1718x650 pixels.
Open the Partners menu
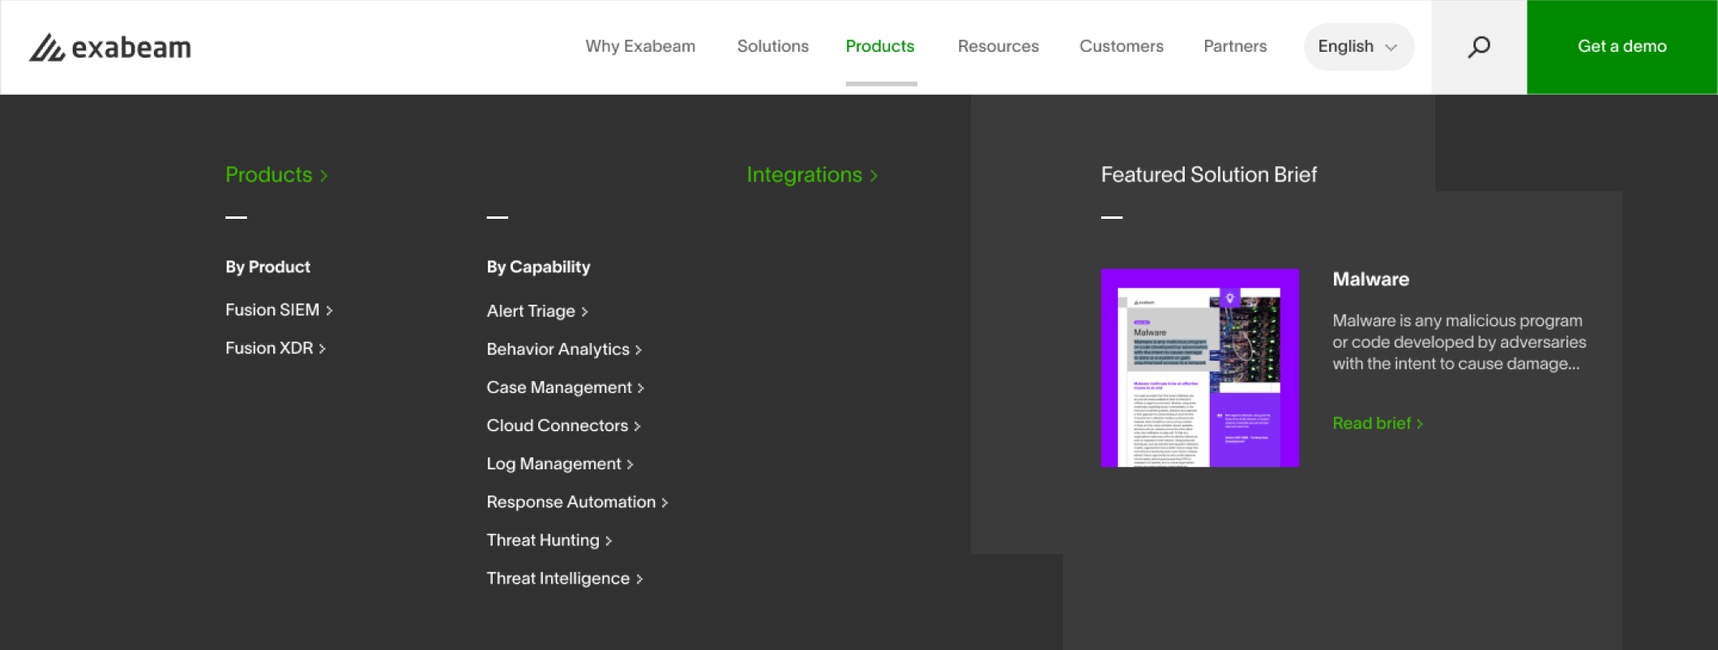1235,46
